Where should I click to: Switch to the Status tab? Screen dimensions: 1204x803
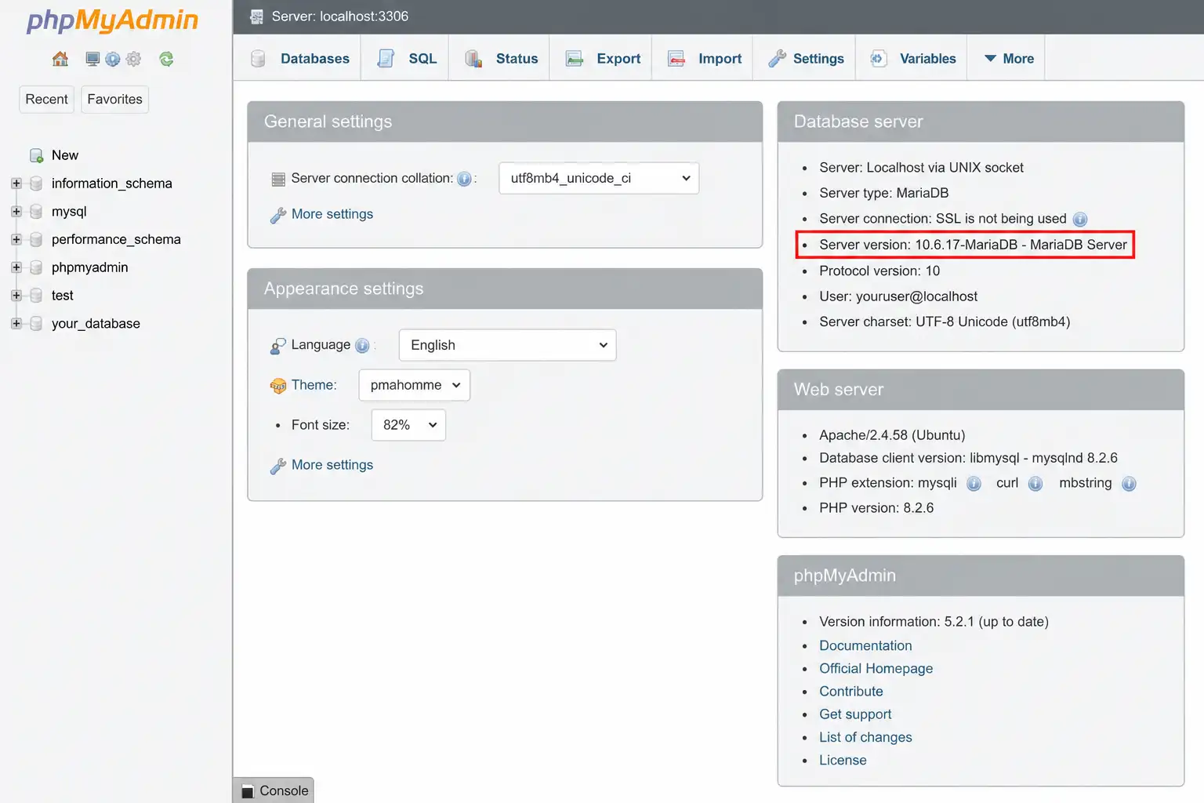[x=501, y=59]
